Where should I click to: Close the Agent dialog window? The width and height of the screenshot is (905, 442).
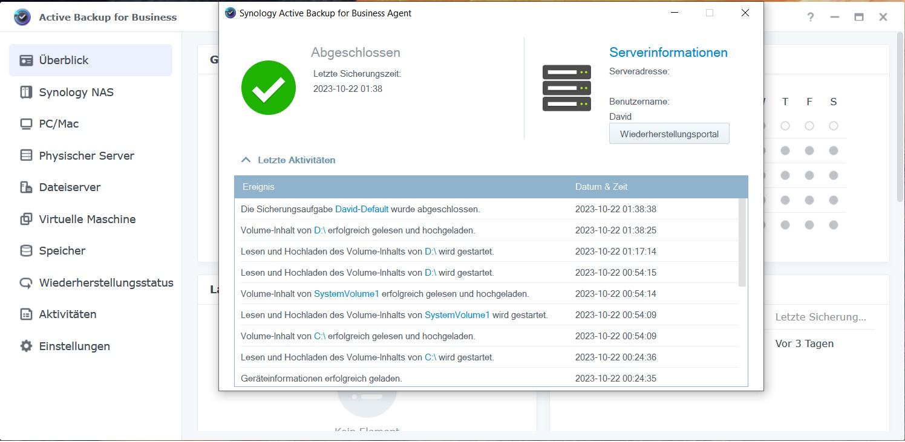pos(745,13)
